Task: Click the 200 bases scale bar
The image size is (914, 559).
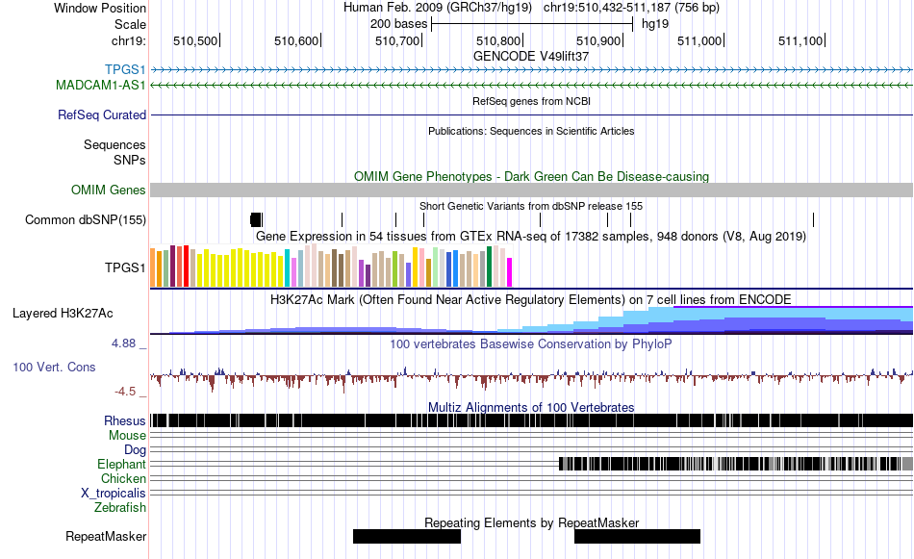Action: [x=532, y=24]
